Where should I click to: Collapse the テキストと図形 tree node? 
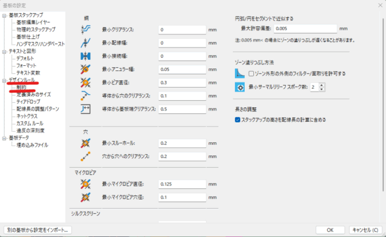click(4, 52)
